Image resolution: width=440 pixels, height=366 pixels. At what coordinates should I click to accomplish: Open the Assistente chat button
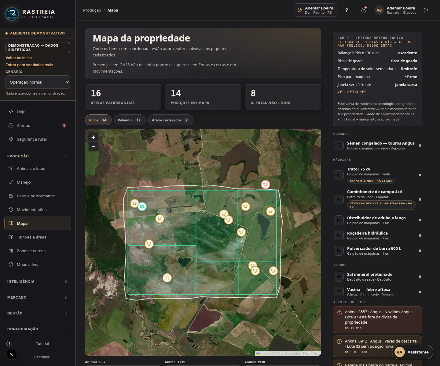click(x=413, y=352)
